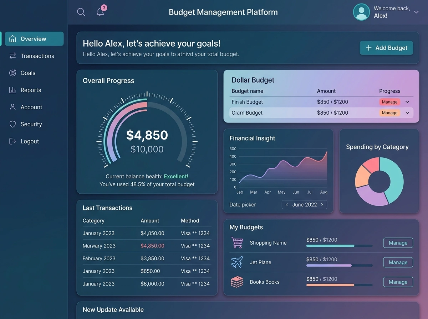
Task: Open the notifications bell icon
Action: click(x=100, y=12)
